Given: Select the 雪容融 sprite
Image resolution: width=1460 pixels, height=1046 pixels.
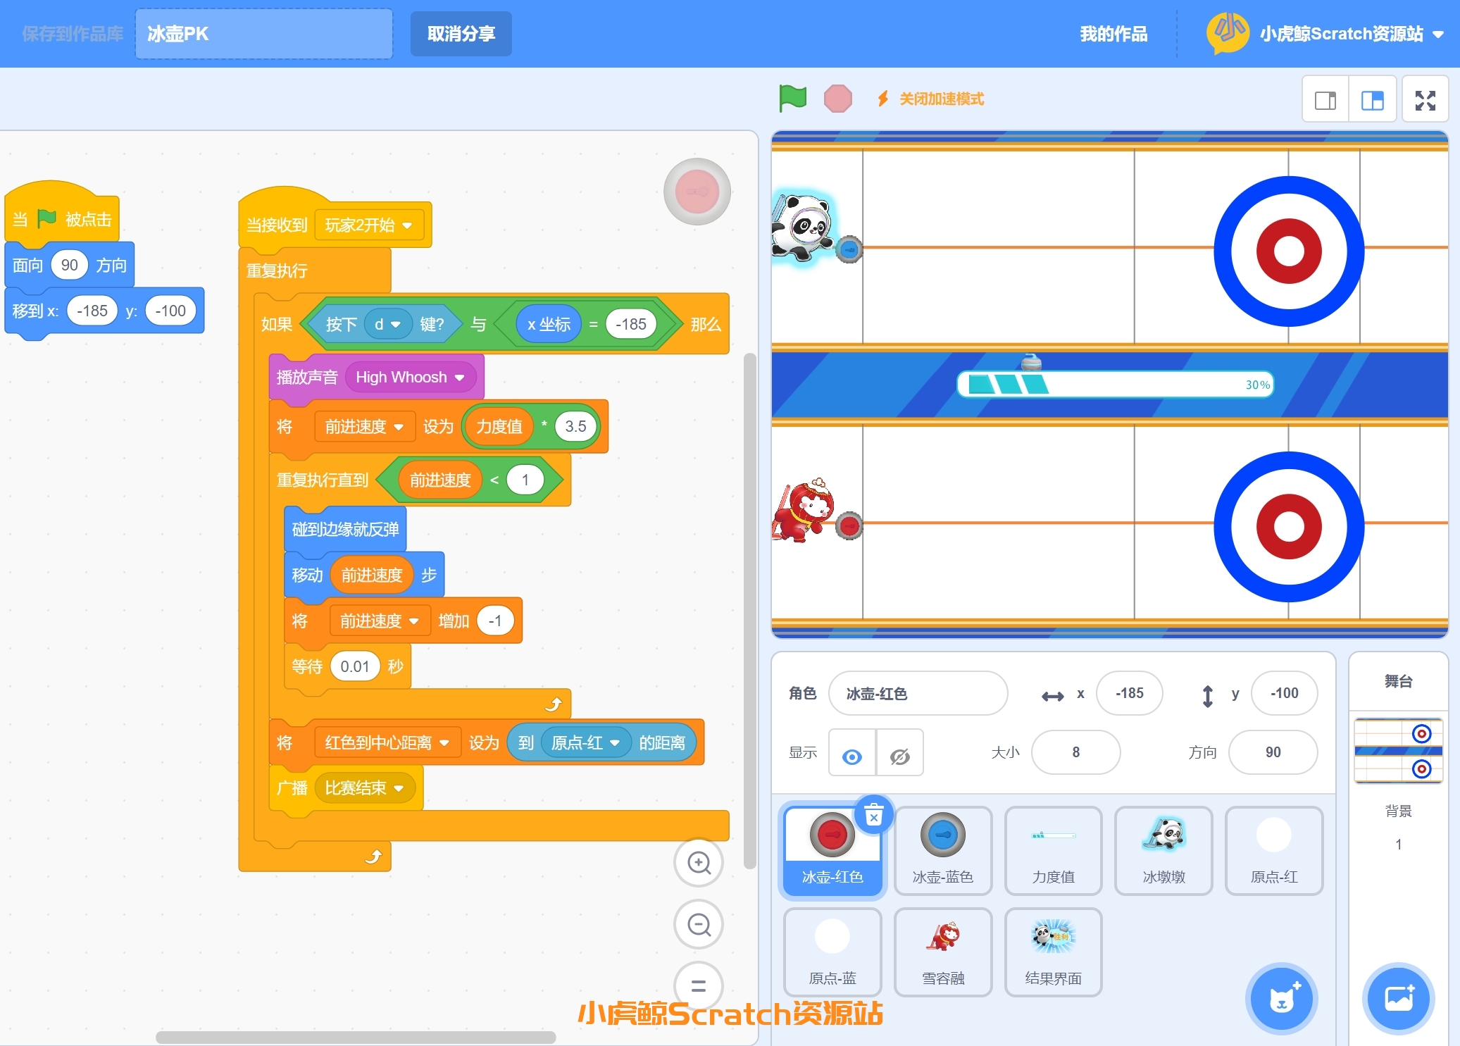Looking at the screenshot, I should tap(942, 952).
